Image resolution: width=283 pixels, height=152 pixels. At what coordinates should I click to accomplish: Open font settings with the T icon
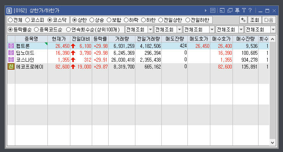(x=244, y=10)
